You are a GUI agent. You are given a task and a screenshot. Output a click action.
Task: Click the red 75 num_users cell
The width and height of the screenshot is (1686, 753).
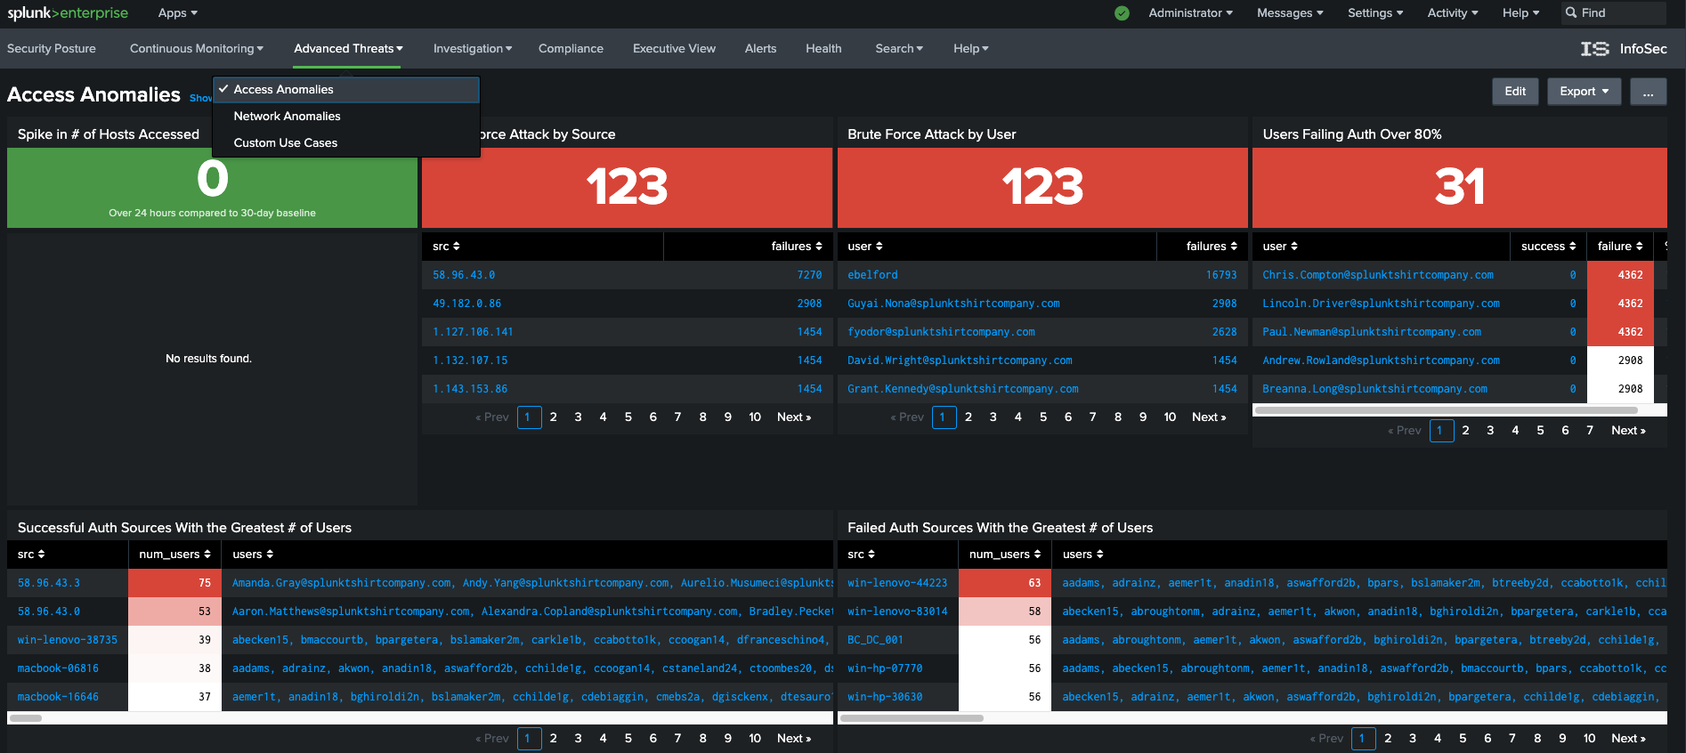coord(174,584)
